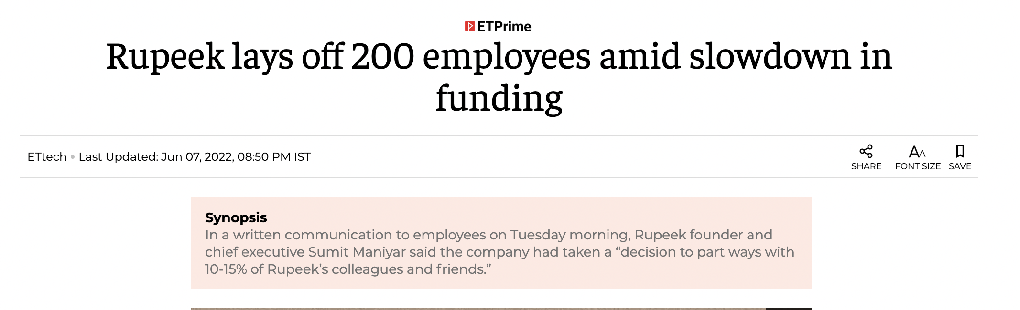The width and height of the screenshot is (1020, 310).
Task: Open the ETPrime wordmark link
Action: [x=504, y=27]
